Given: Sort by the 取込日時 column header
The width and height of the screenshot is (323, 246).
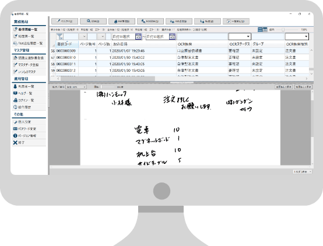Looking at the screenshot, I should tap(144, 44).
